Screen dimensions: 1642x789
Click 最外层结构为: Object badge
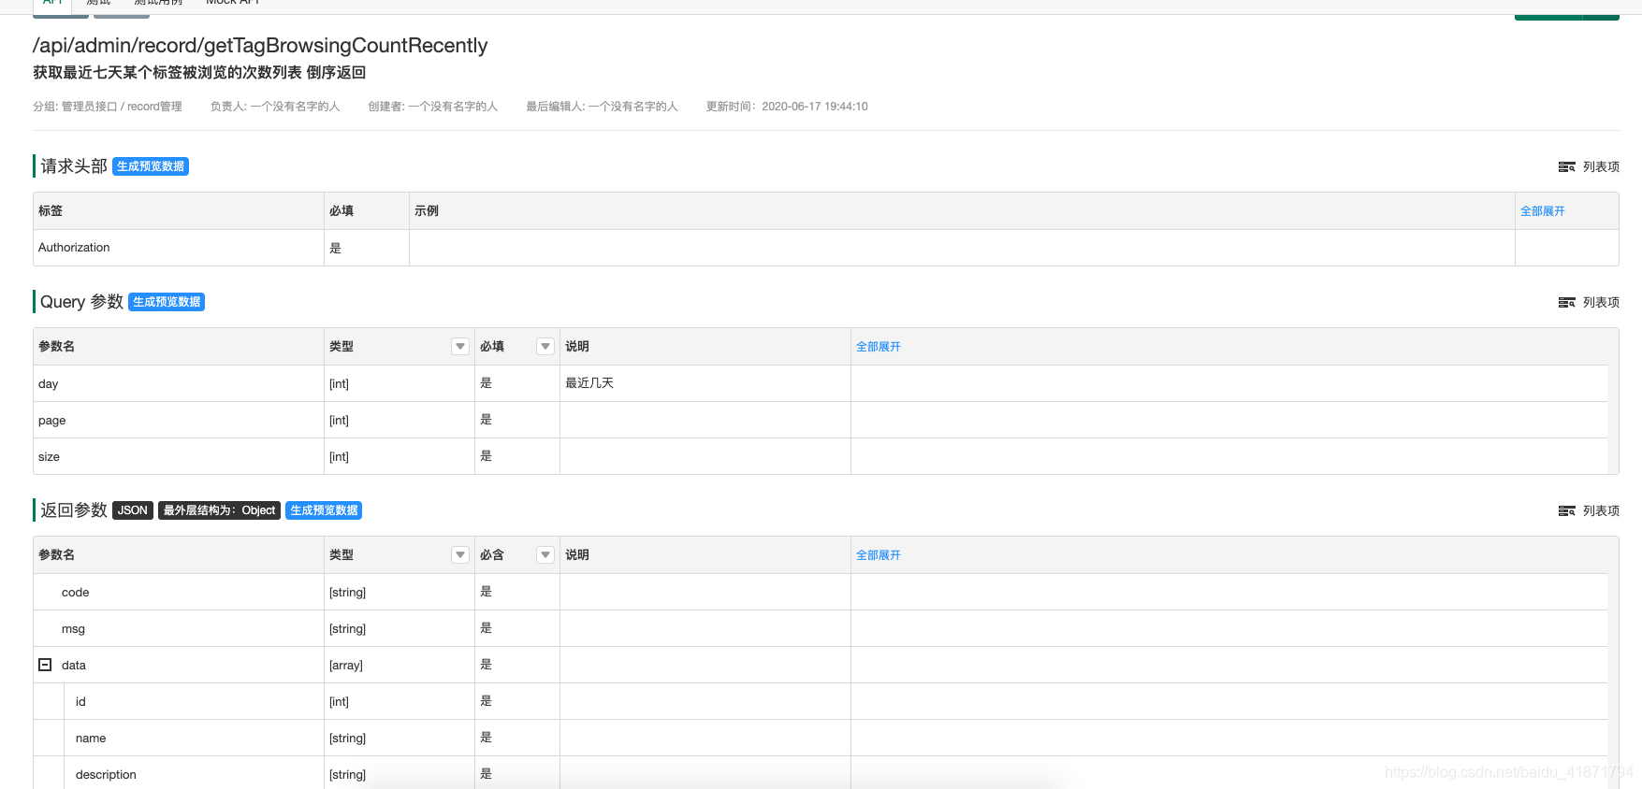click(x=219, y=510)
